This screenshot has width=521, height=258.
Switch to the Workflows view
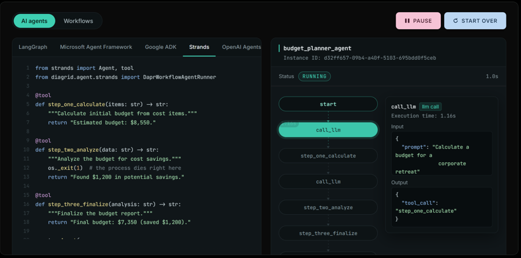78,21
